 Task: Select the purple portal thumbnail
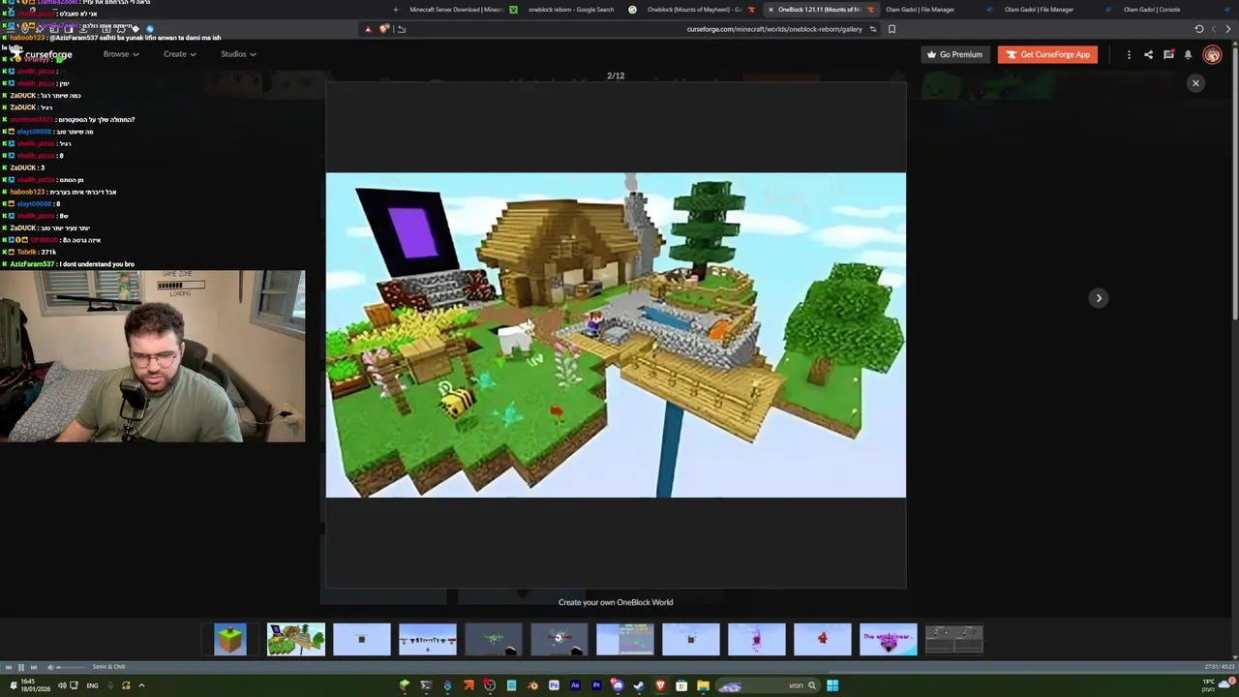(x=757, y=639)
